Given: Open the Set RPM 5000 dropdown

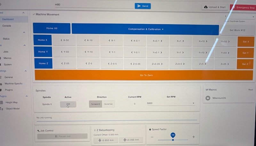Looking at the screenshot, I should point(171,103).
